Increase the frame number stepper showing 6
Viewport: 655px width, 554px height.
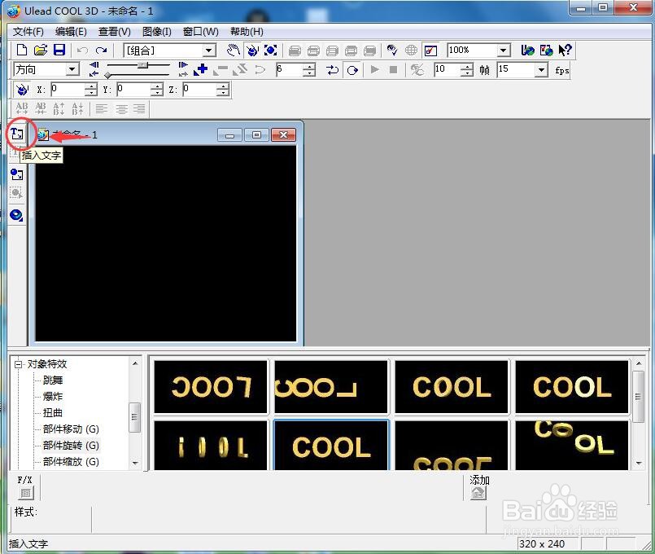pyautogui.click(x=308, y=67)
